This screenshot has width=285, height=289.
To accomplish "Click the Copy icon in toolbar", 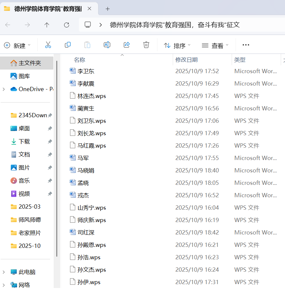I will pyautogui.click(x=68, y=45).
